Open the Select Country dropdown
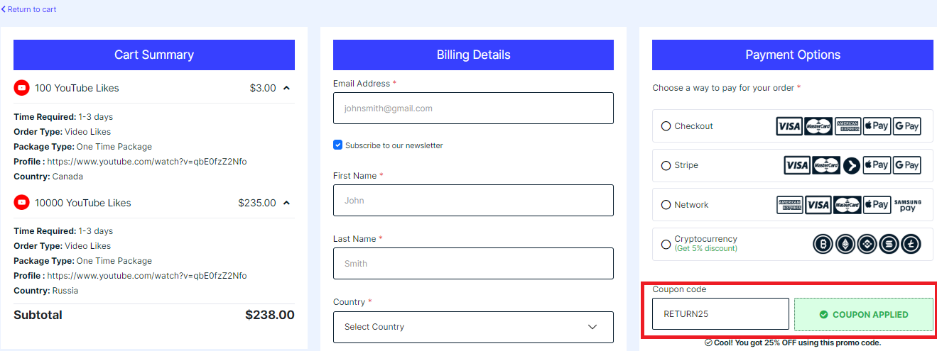Image resolution: width=937 pixels, height=351 pixels. (x=473, y=327)
